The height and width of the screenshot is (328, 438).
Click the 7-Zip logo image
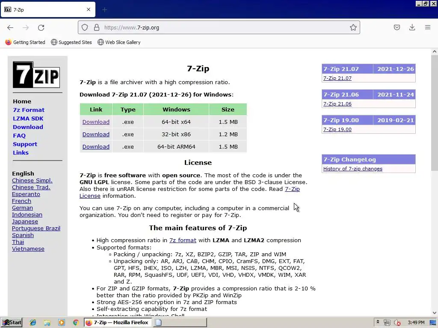tap(36, 75)
